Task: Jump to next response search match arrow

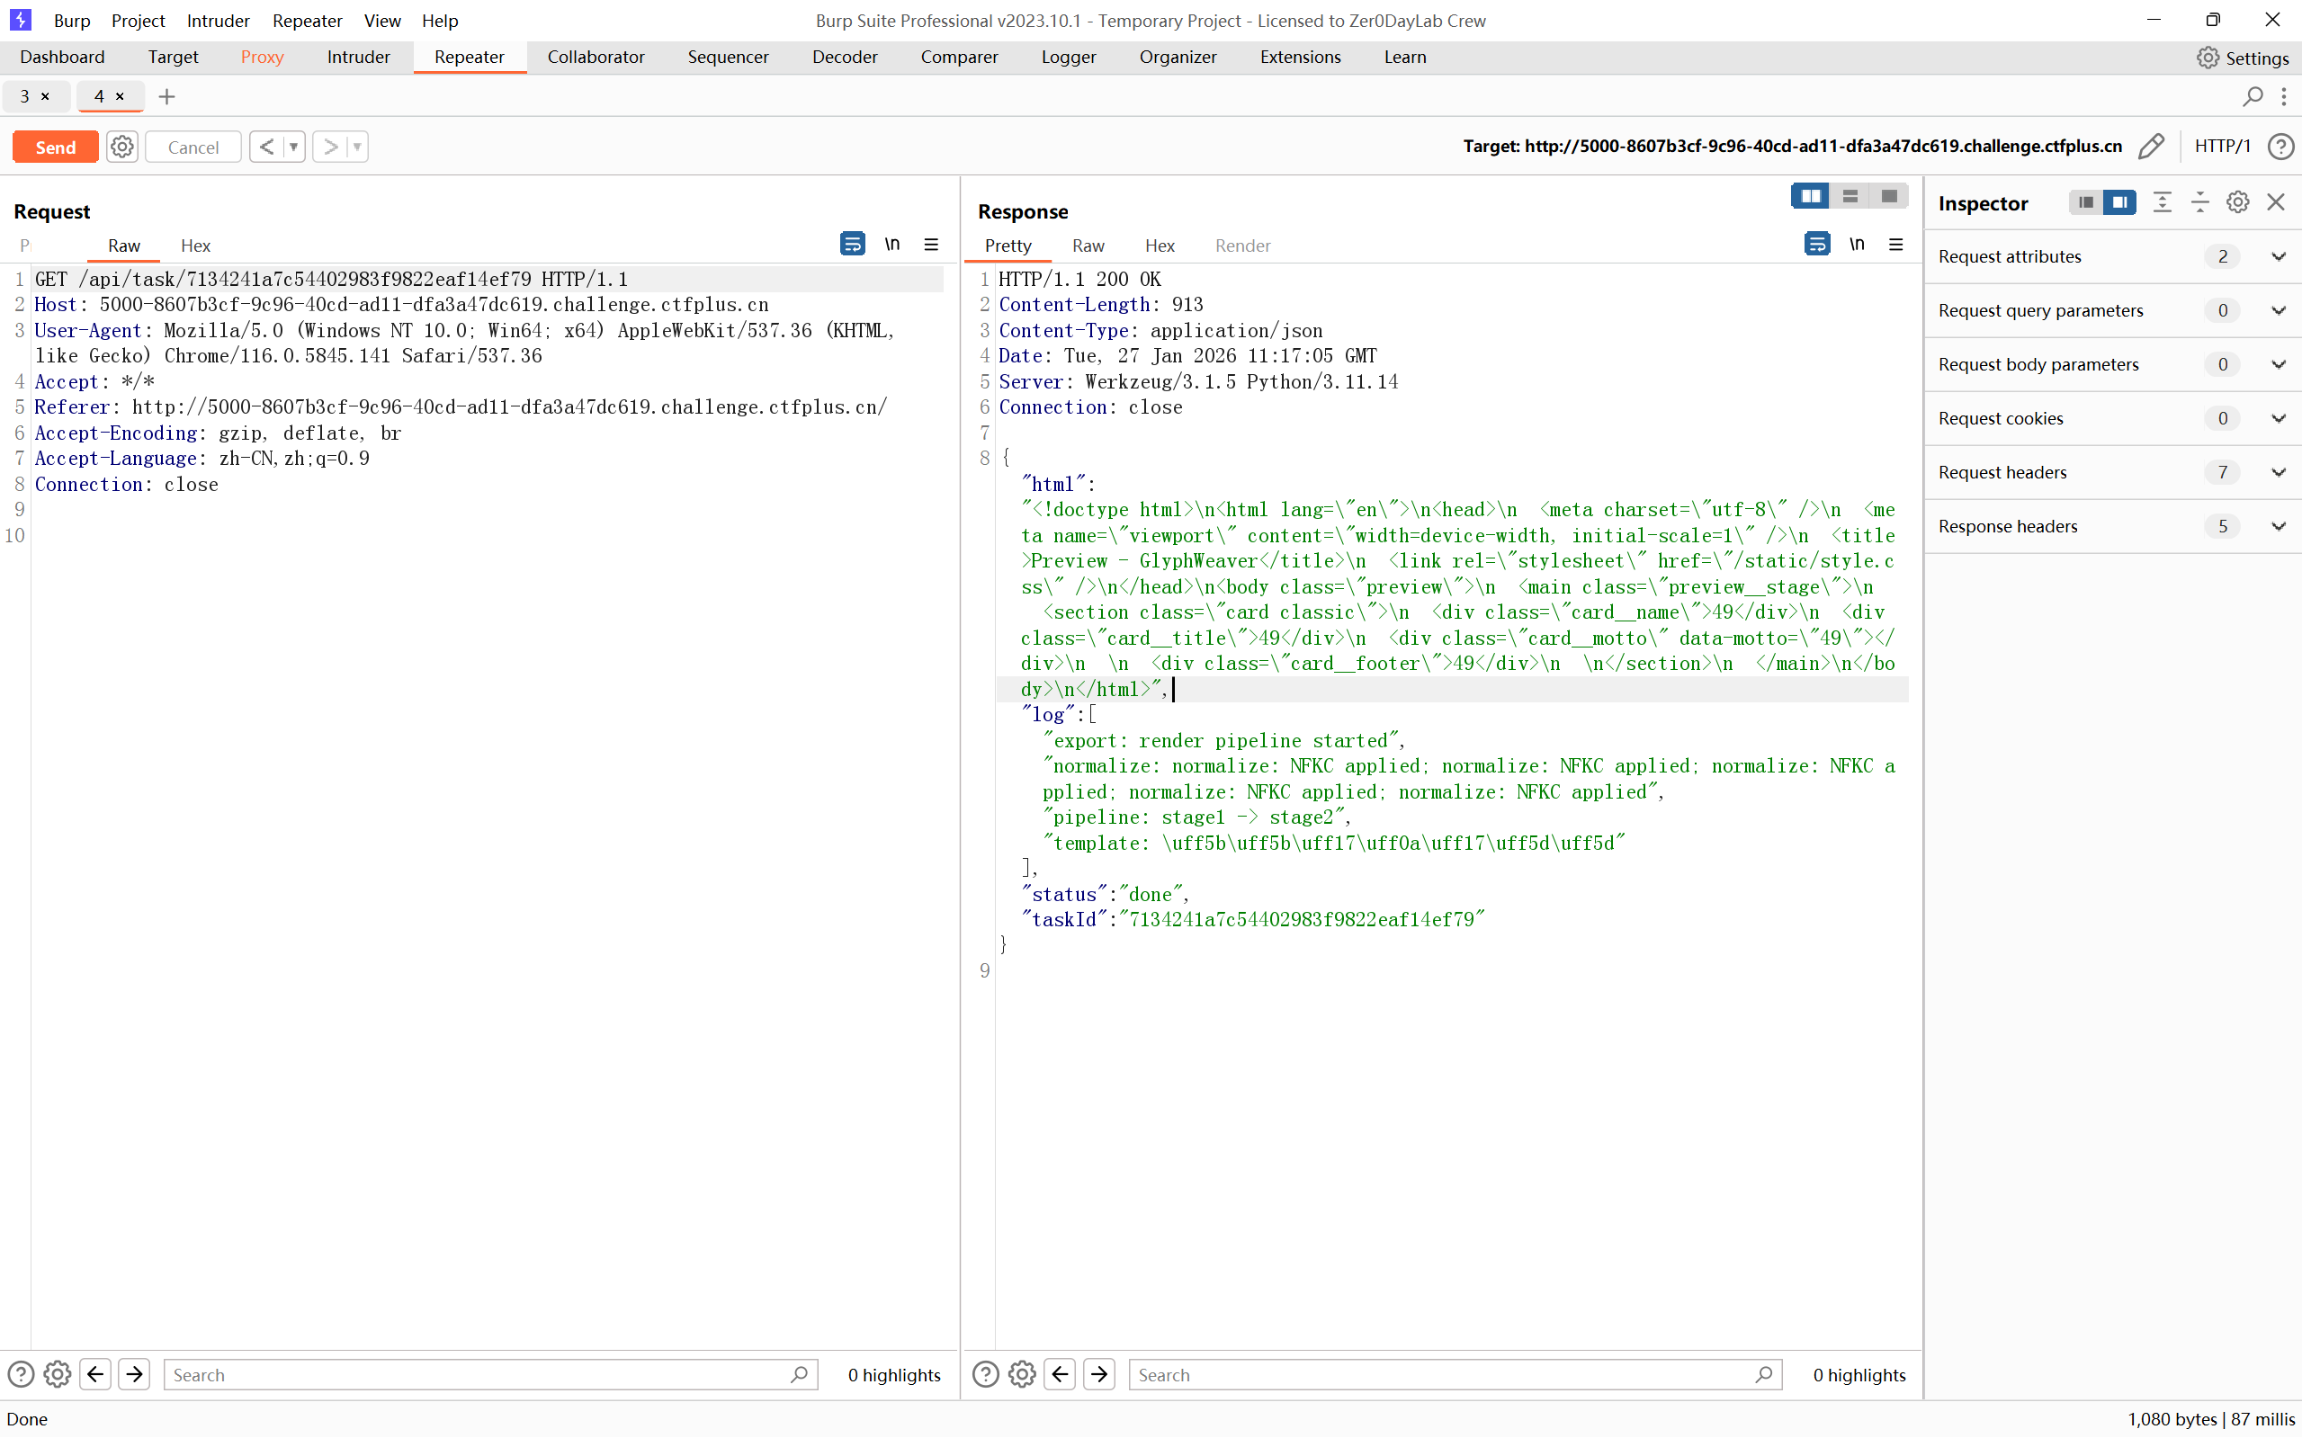Action: [1099, 1374]
